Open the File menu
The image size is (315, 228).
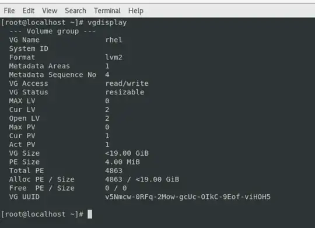(x=9, y=10)
